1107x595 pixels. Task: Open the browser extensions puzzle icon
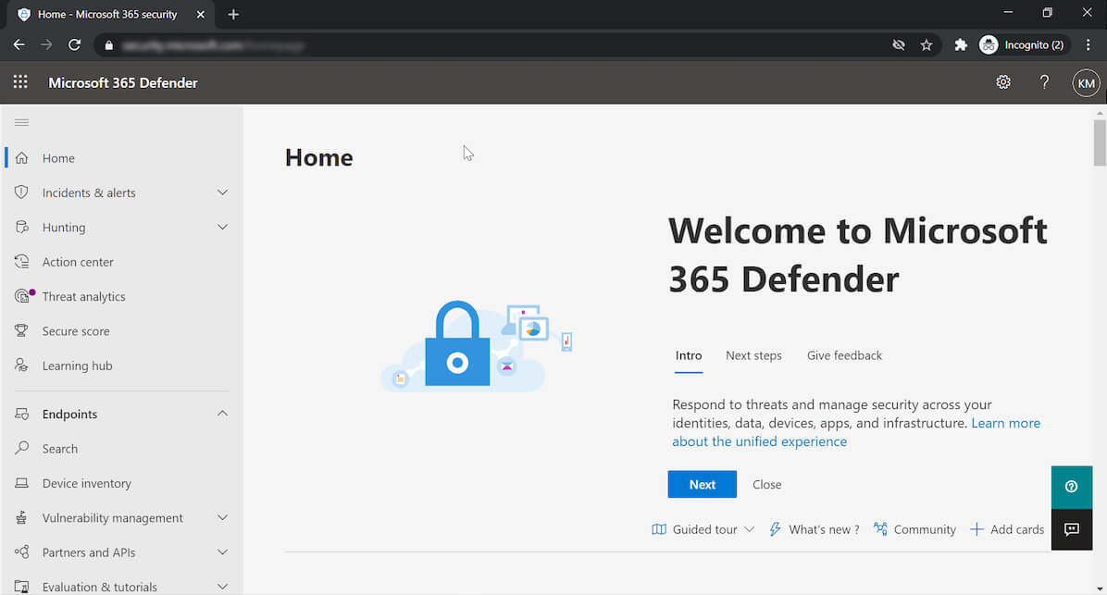(x=960, y=45)
